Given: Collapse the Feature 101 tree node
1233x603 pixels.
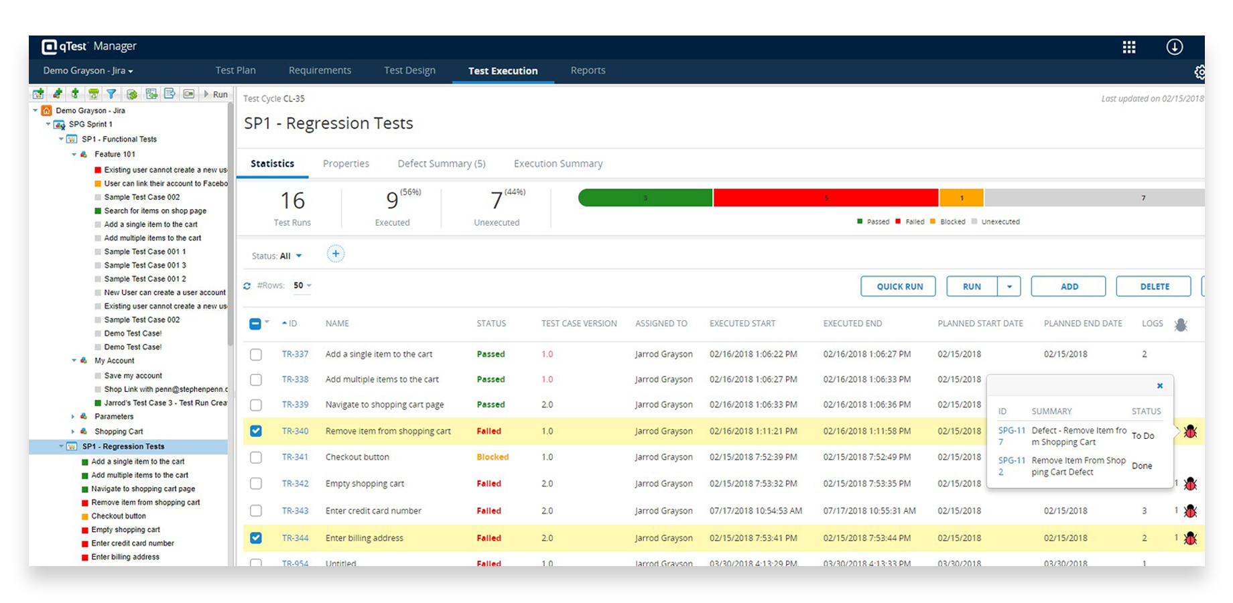Looking at the screenshot, I should coord(74,154).
